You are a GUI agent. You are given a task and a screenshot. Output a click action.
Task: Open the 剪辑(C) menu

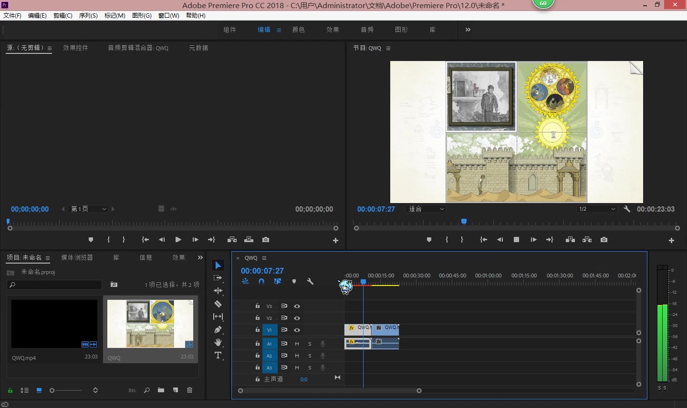pyautogui.click(x=62, y=15)
